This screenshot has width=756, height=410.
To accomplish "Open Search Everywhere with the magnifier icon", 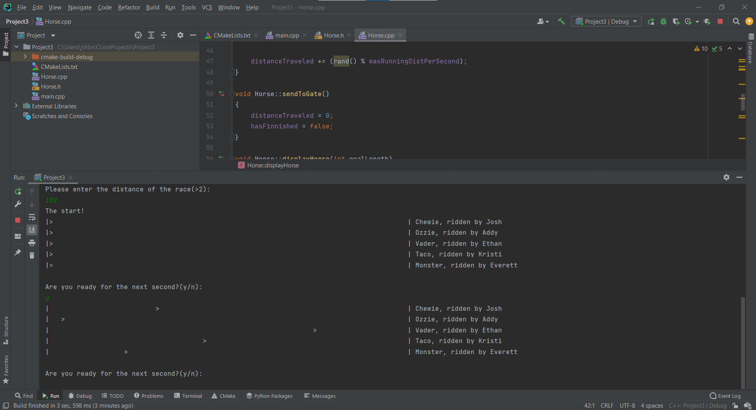I will [x=736, y=22].
